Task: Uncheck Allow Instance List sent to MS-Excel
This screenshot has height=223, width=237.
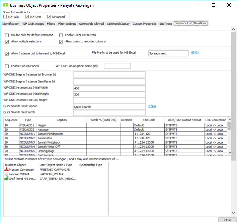Action: [7, 53]
